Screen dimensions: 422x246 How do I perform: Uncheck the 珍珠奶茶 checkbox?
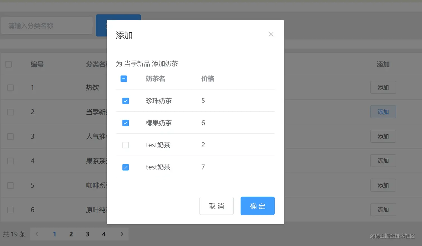pos(126,101)
